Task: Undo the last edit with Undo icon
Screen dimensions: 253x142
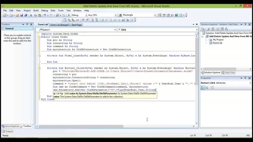Action: click(45, 15)
